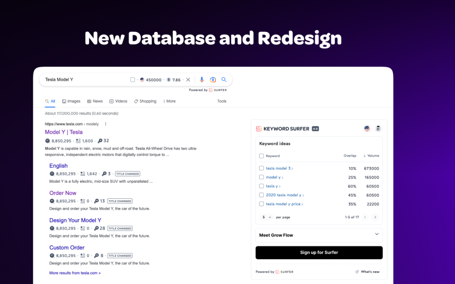455x284 pixels.
Task: Click the Sign up for Surfer button
Action: point(319,252)
